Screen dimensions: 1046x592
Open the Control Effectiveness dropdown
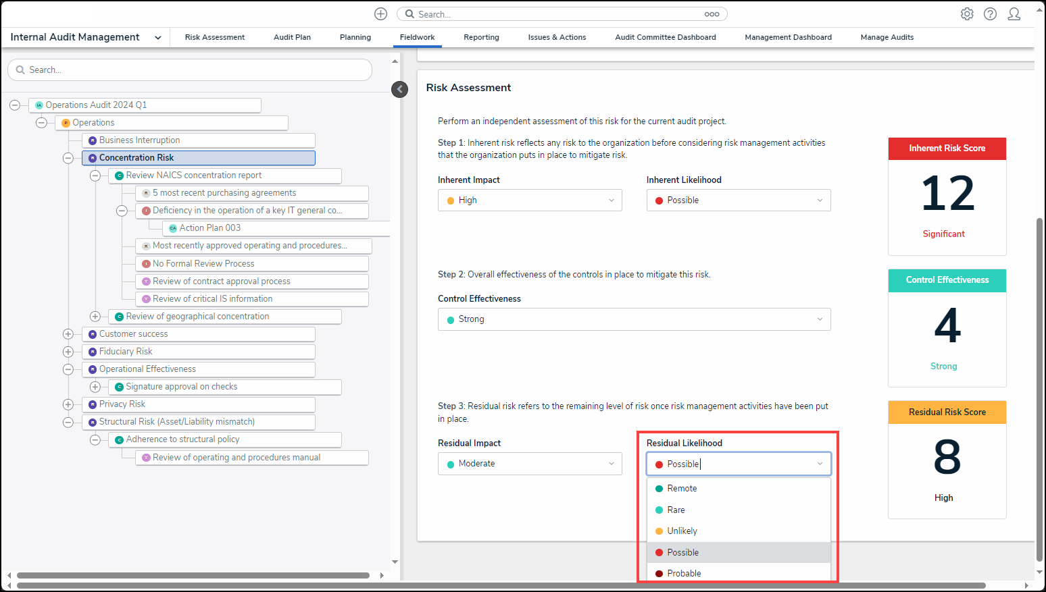click(x=634, y=319)
